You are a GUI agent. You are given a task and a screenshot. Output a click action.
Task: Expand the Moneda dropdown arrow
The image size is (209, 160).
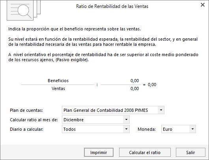pyautogui.click(x=192, y=129)
